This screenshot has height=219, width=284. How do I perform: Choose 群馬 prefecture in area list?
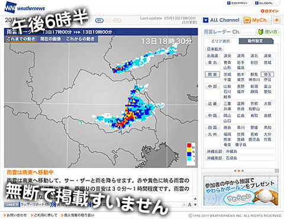(254, 75)
